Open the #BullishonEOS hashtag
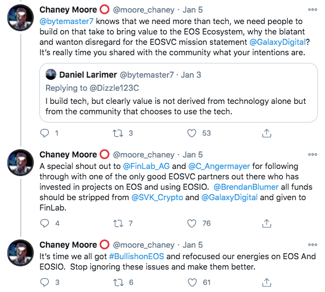The image size is (325, 292). coord(136,256)
